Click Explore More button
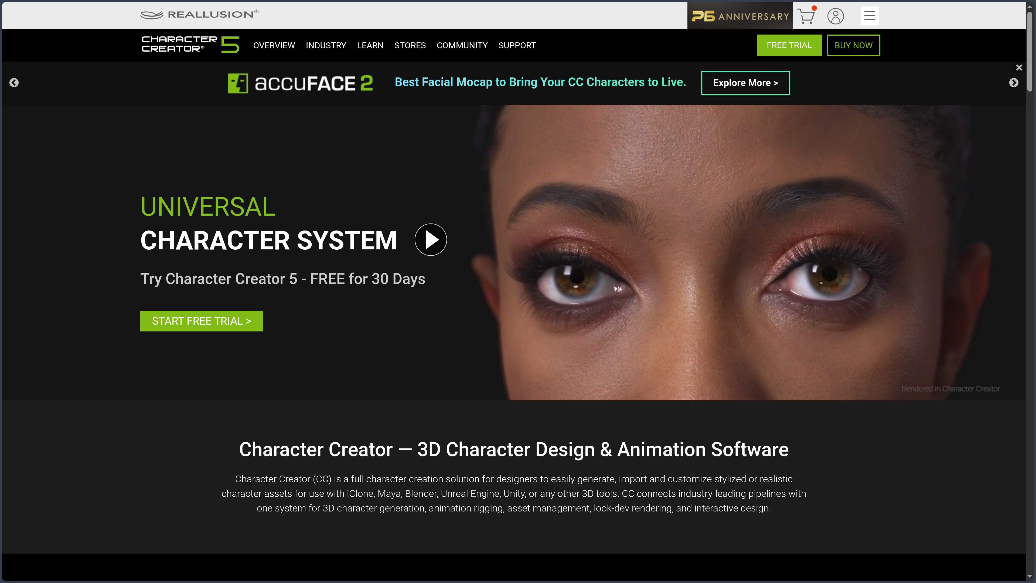The image size is (1036, 583). (x=745, y=83)
